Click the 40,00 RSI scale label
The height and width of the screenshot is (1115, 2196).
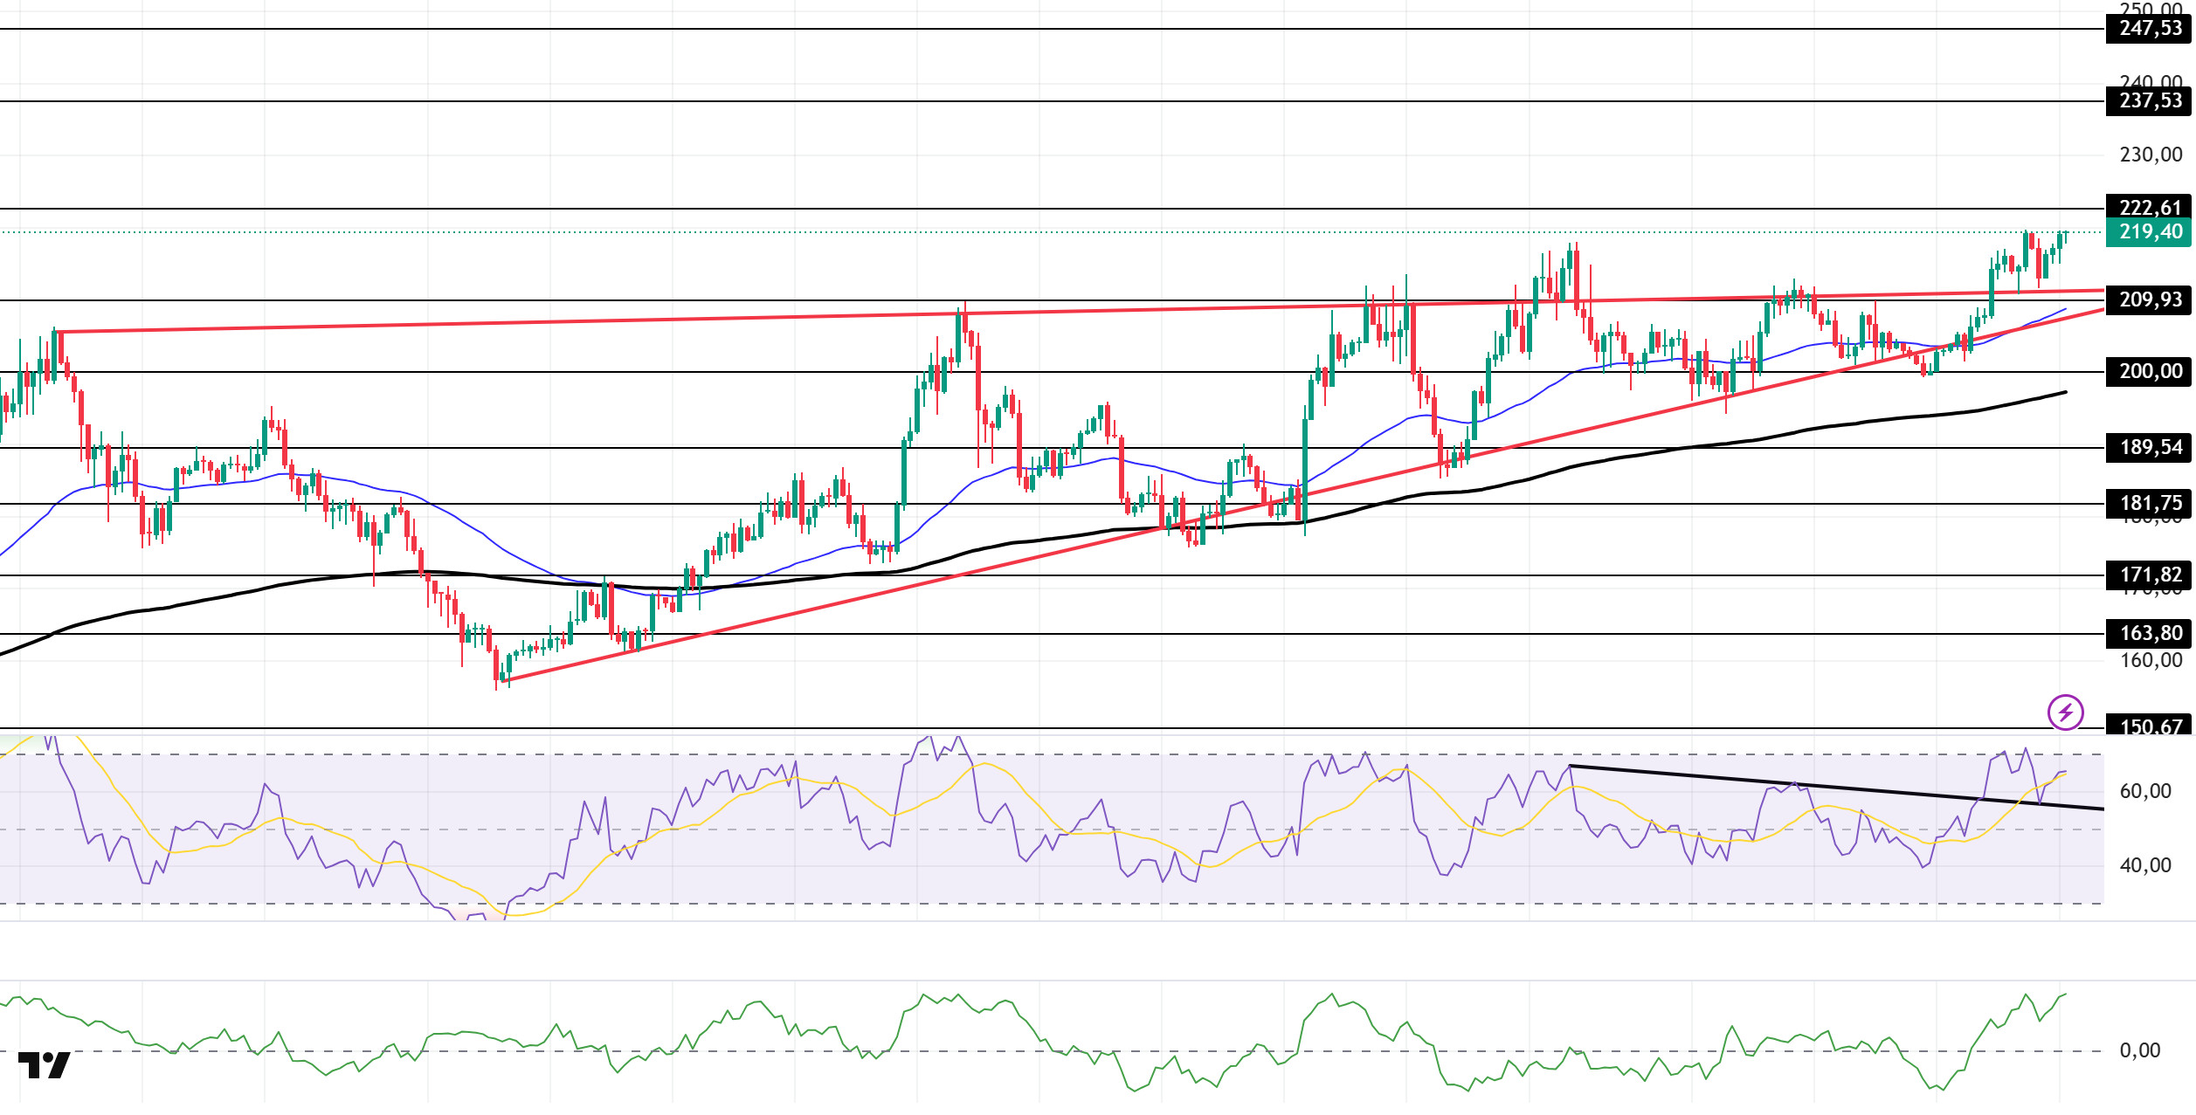coord(2145,866)
